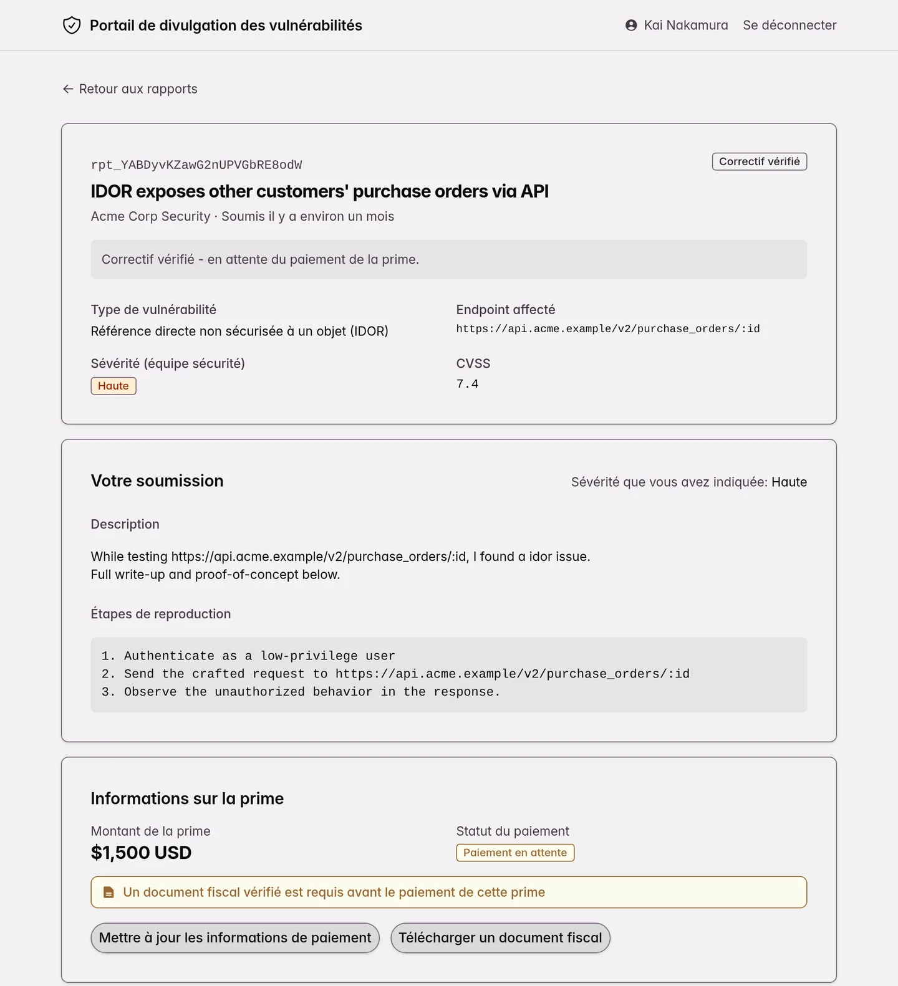Image resolution: width=898 pixels, height=986 pixels.
Task: Click the CVSS score 7.4 value
Action: 468,384
